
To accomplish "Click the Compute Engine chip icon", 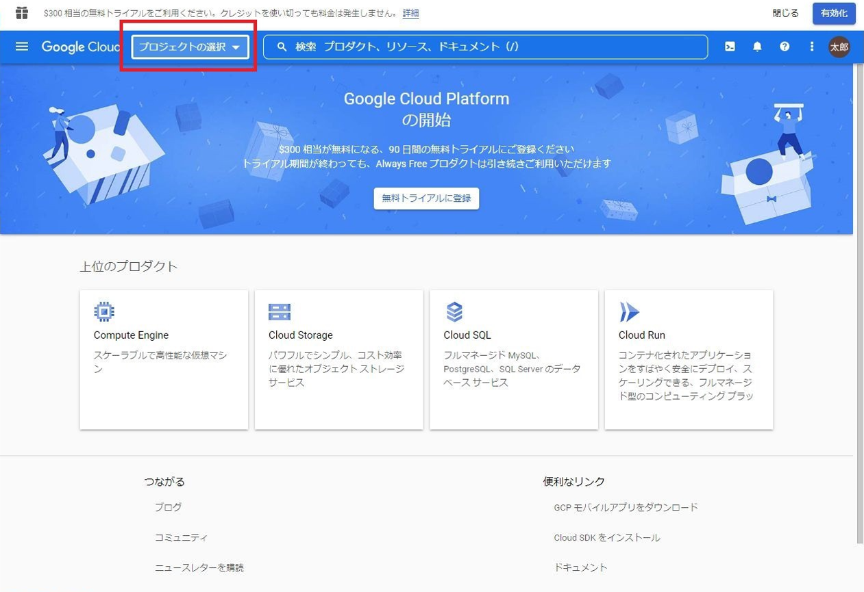I will pyautogui.click(x=104, y=312).
